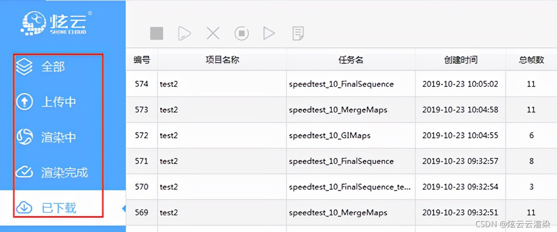The height and width of the screenshot is (232, 557).
Task: Select task number 574
Action: [141, 84]
